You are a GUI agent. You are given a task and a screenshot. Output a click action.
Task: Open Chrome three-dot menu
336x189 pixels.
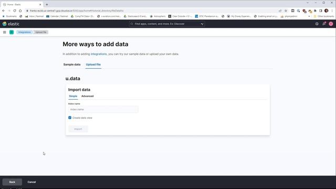(x=332, y=10)
